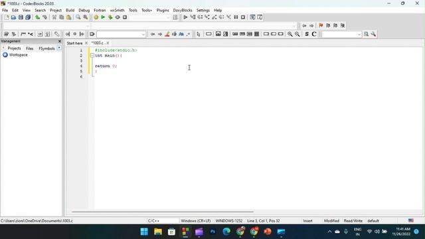Open Microsoft Edge from taskbar
The width and height of the screenshot is (425, 239).
point(226,232)
